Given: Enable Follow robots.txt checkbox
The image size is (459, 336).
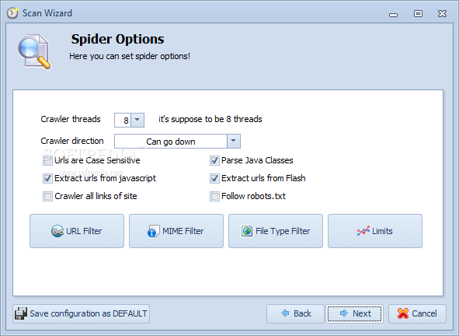Looking at the screenshot, I should coord(214,196).
